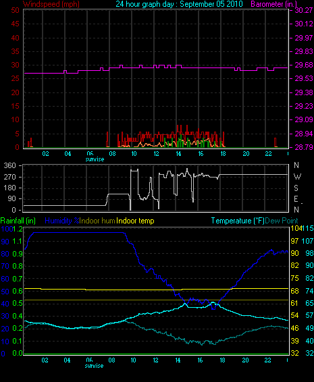Click hour 16 on the humidity chart's time axis
Screen dimensions: 314x382
(200, 360)
